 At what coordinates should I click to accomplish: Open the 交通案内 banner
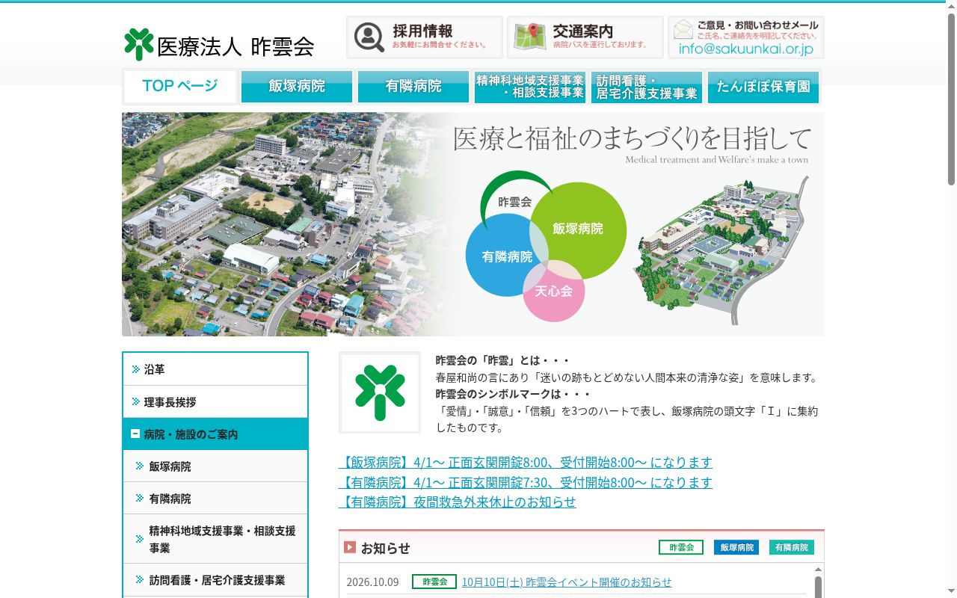click(585, 37)
